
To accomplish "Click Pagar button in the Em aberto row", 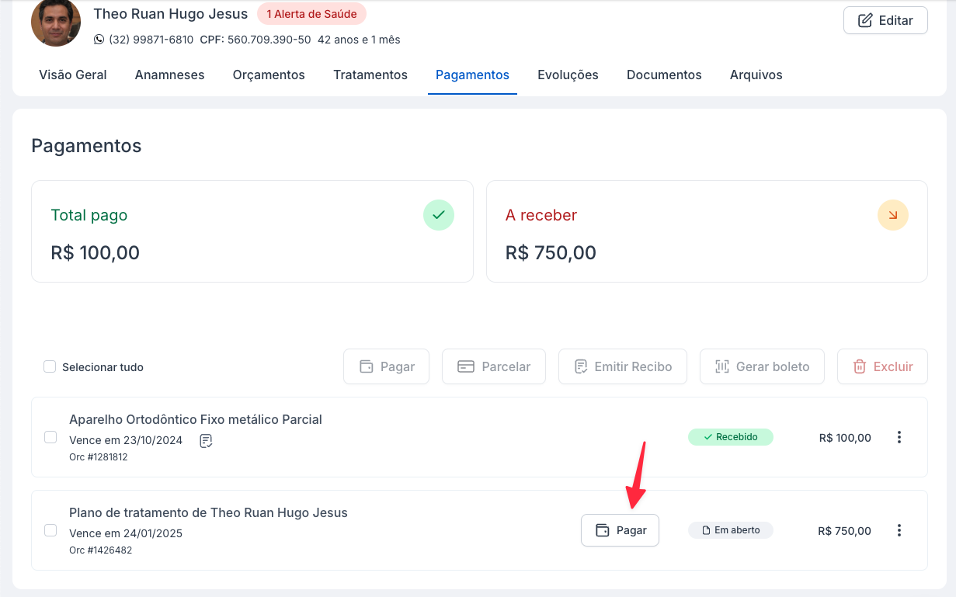I will point(620,530).
